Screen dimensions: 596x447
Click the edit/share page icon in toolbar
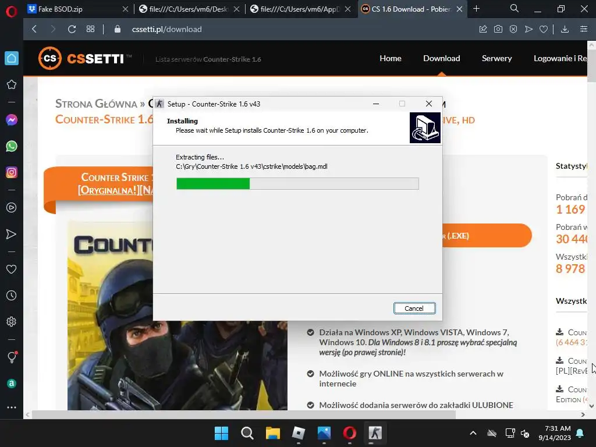483,29
